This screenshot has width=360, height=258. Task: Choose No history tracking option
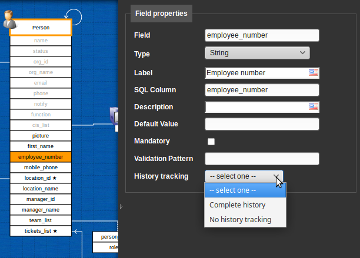(241, 219)
